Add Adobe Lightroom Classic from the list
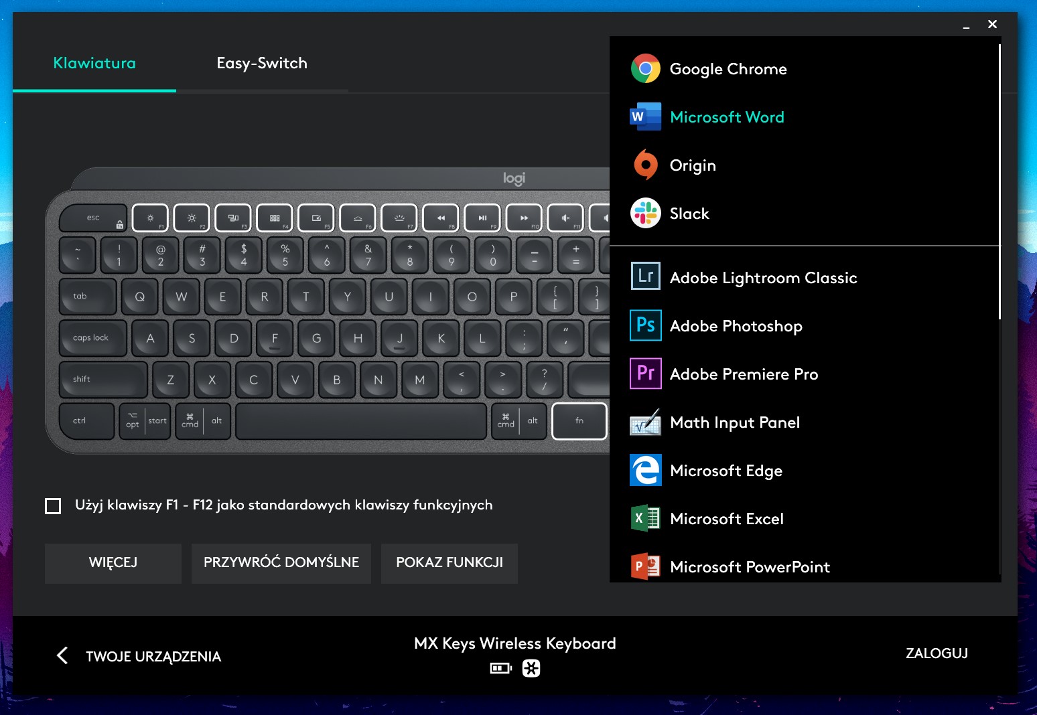Screen dimensions: 1037x715 click(804, 278)
